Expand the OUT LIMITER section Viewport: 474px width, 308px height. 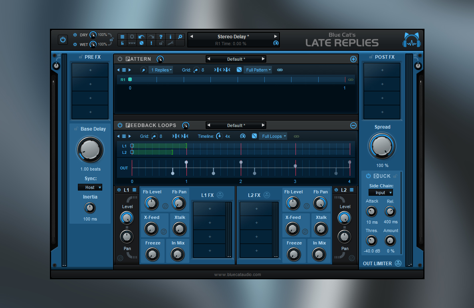[399, 263]
